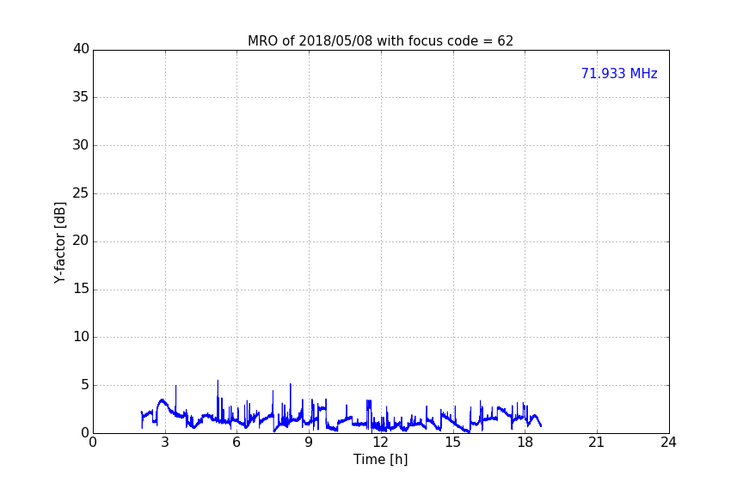
Task: Click the y-axis tick label '25'
Action: click(81, 192)
